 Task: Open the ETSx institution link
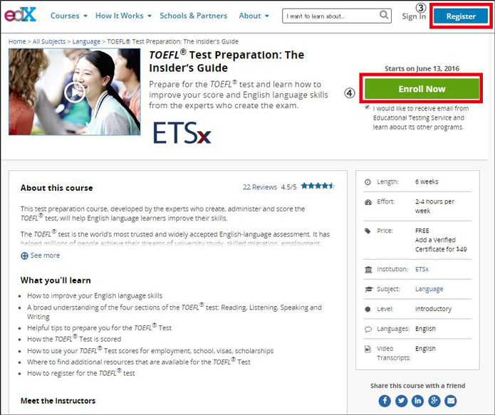coord(422,269)
